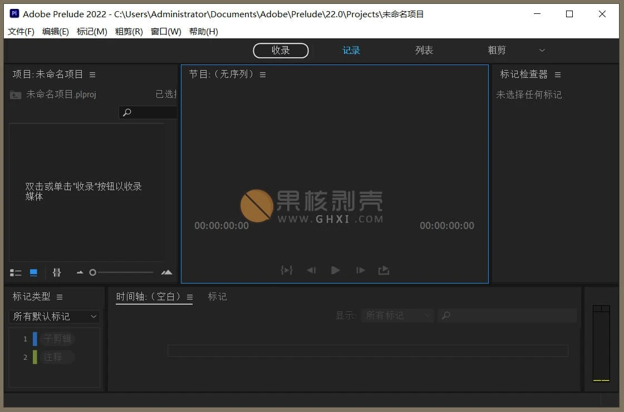624x412 pixels.
Task: Open the 标记检查器 panel menu
Action: [x=558, y=75]
